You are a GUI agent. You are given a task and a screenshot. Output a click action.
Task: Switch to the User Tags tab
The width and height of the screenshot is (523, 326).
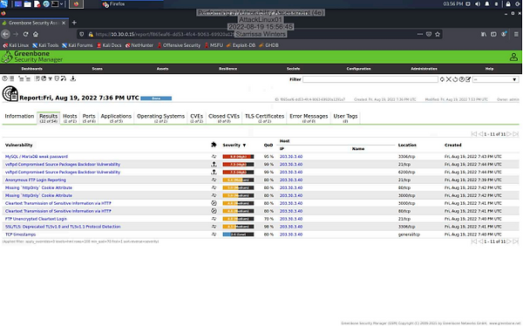[x=345, y=118]
